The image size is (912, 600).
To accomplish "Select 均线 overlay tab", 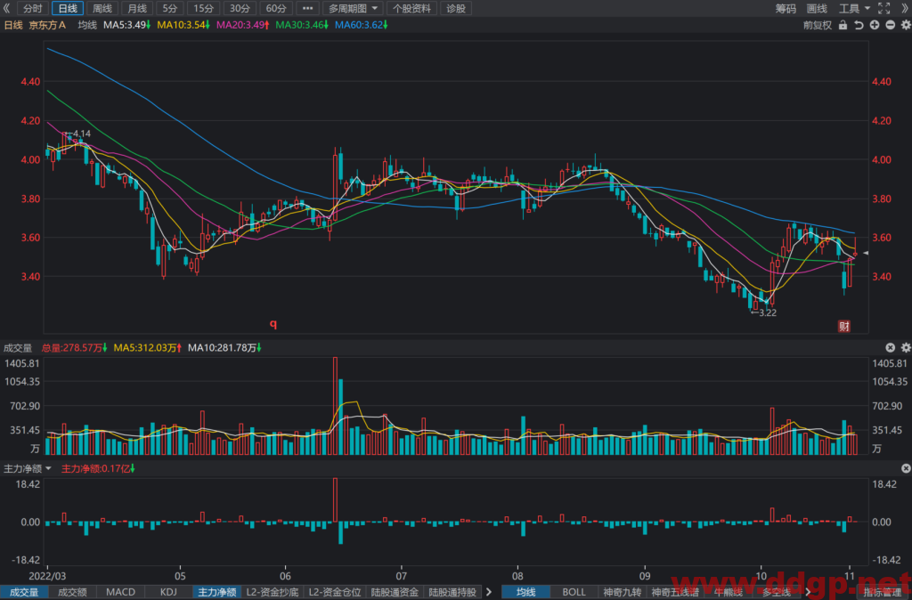I will click(x=525, y=592).
